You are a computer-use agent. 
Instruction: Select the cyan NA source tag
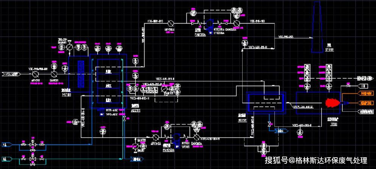(x=6, y=159)
